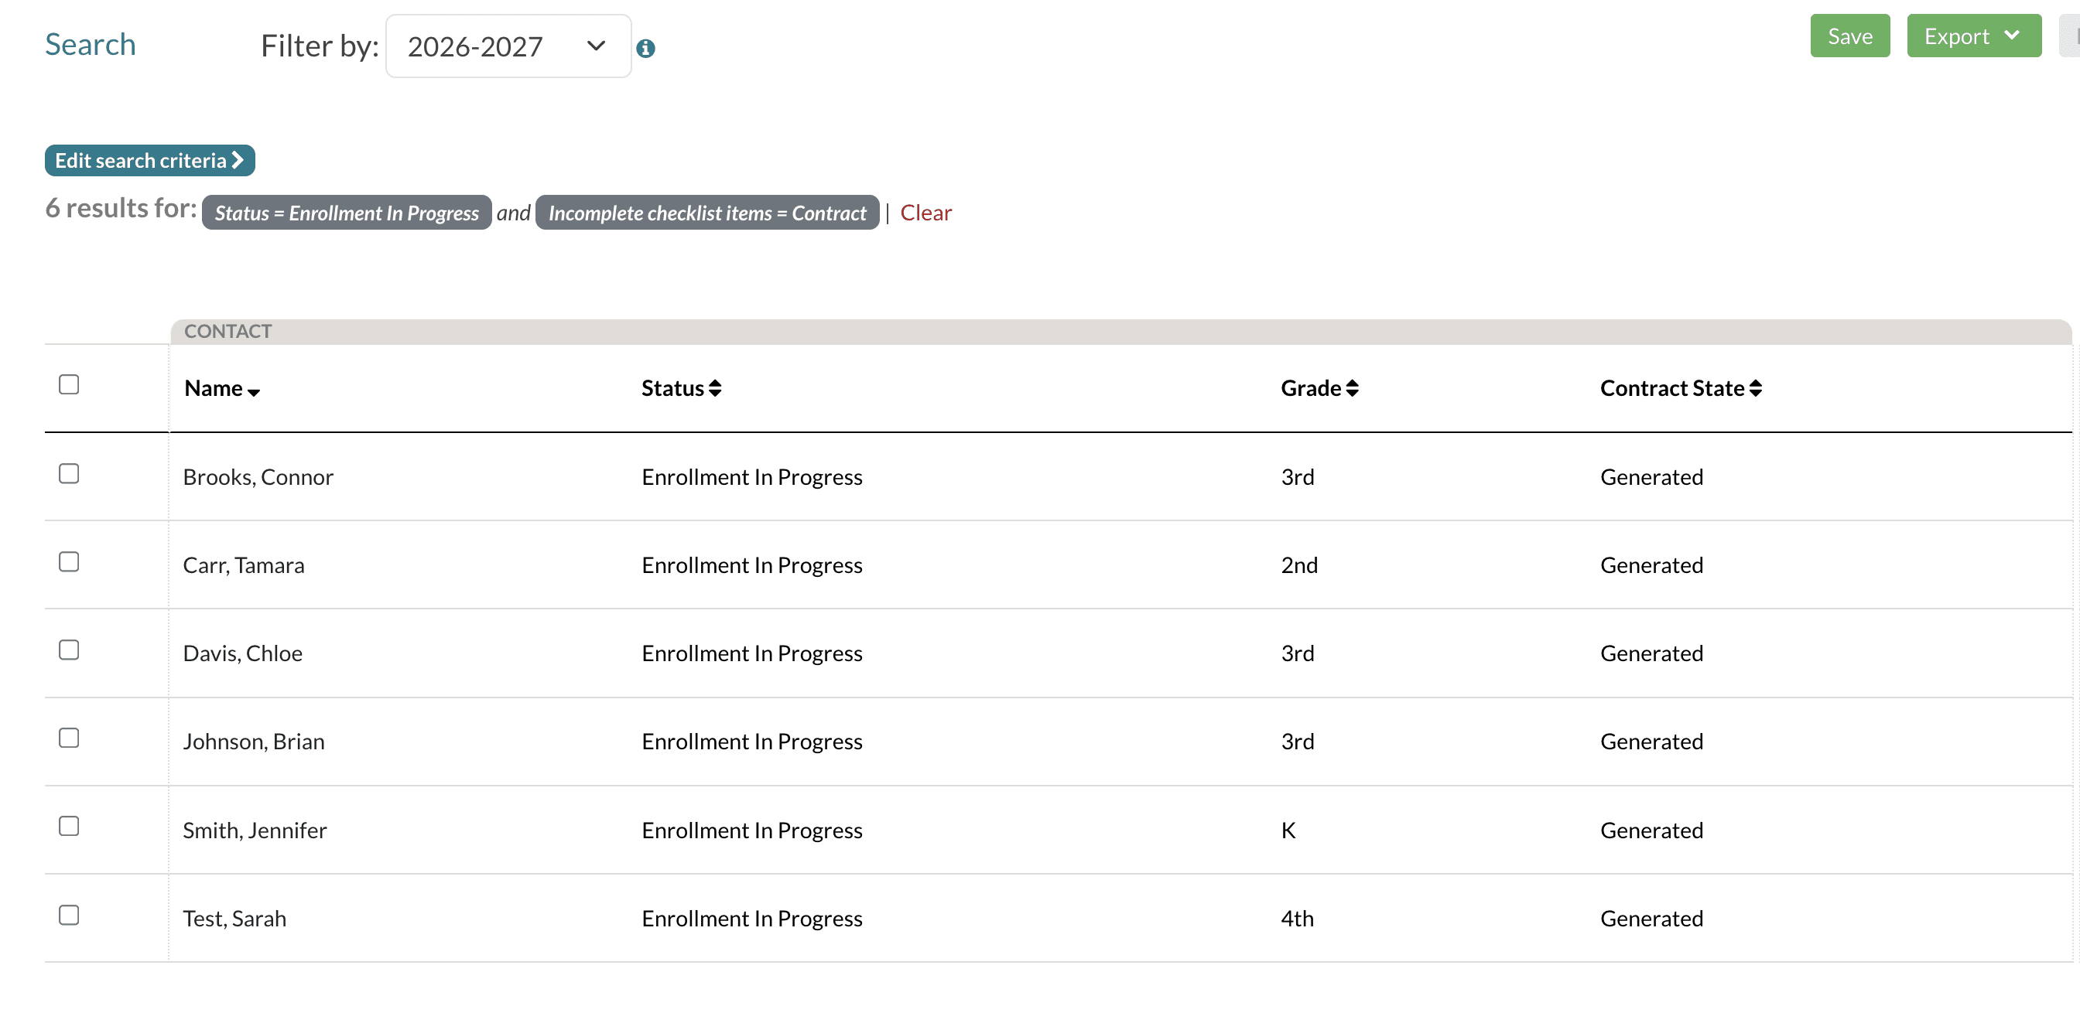This screenshot has height=1030, width=2080.
Task: Click the 3rd grade cell for Davis, Chloe
Action: [1297, 653]
